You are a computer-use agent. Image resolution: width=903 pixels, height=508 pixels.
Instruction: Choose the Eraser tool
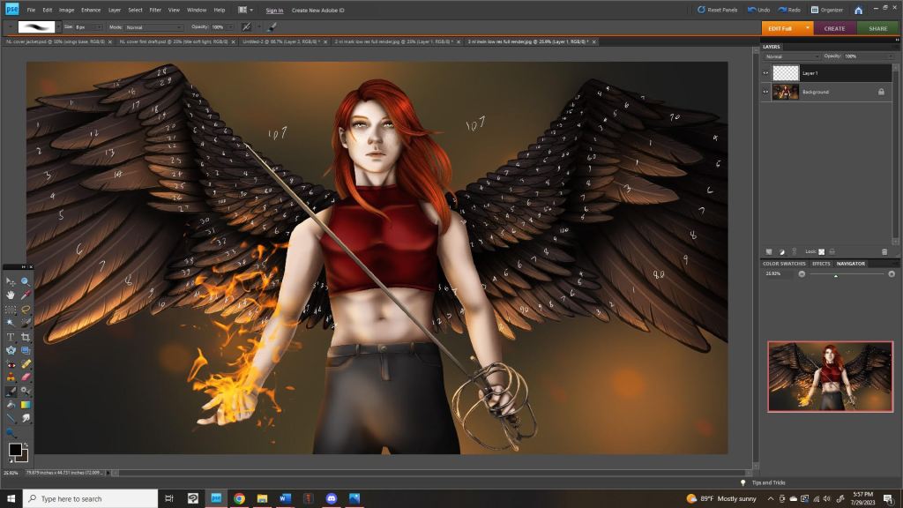click(26, 377)
